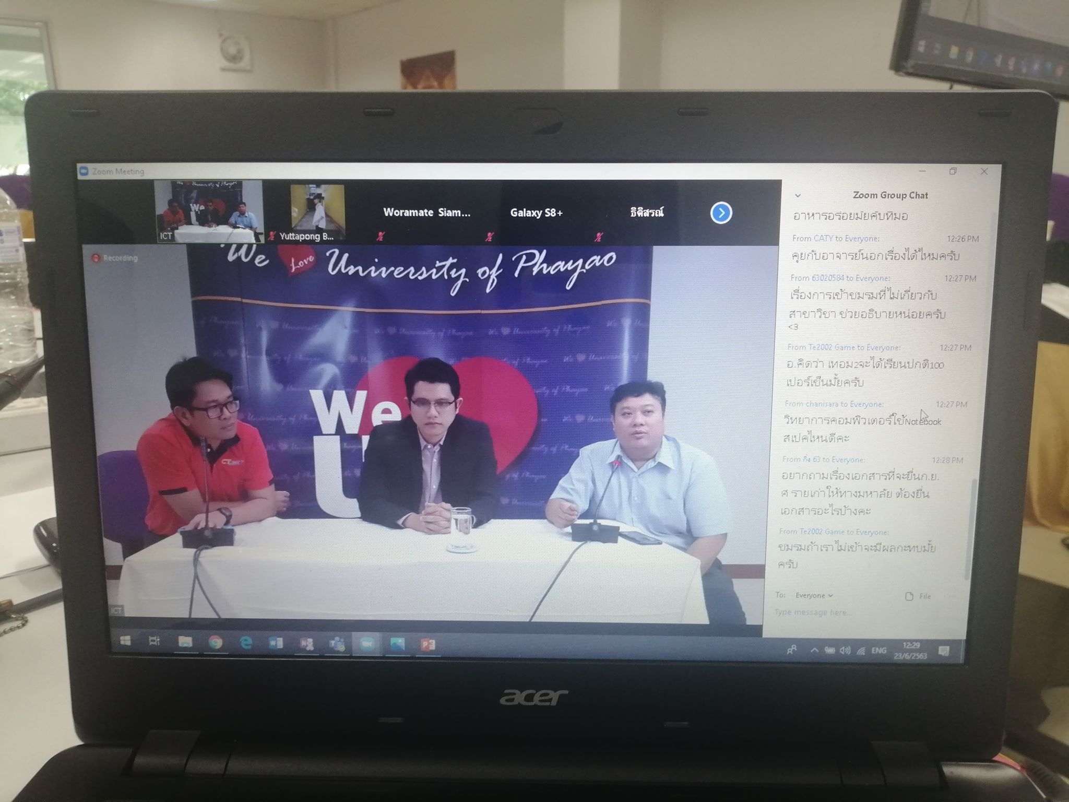Click the muted mic icon on Yuttapong tile

click(x=271, y=237)
